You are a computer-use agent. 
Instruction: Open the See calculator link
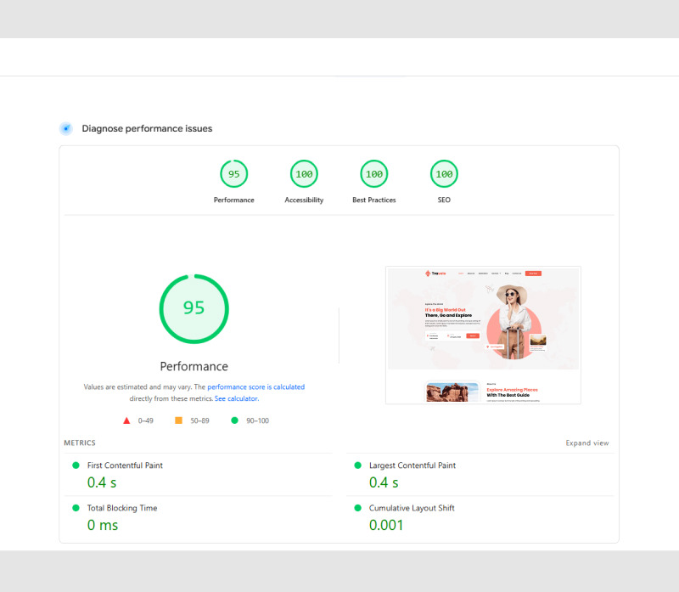click(x=237, y=398)
